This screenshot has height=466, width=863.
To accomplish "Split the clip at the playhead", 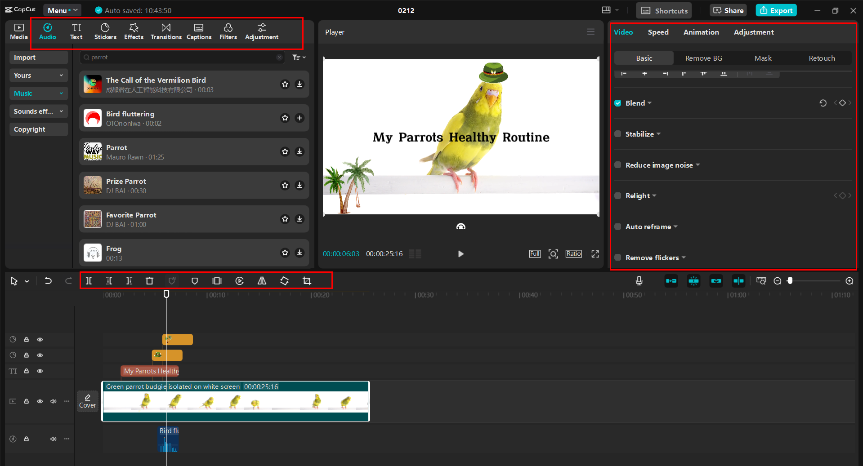I will pyautogui.click(x=89, y=280).
